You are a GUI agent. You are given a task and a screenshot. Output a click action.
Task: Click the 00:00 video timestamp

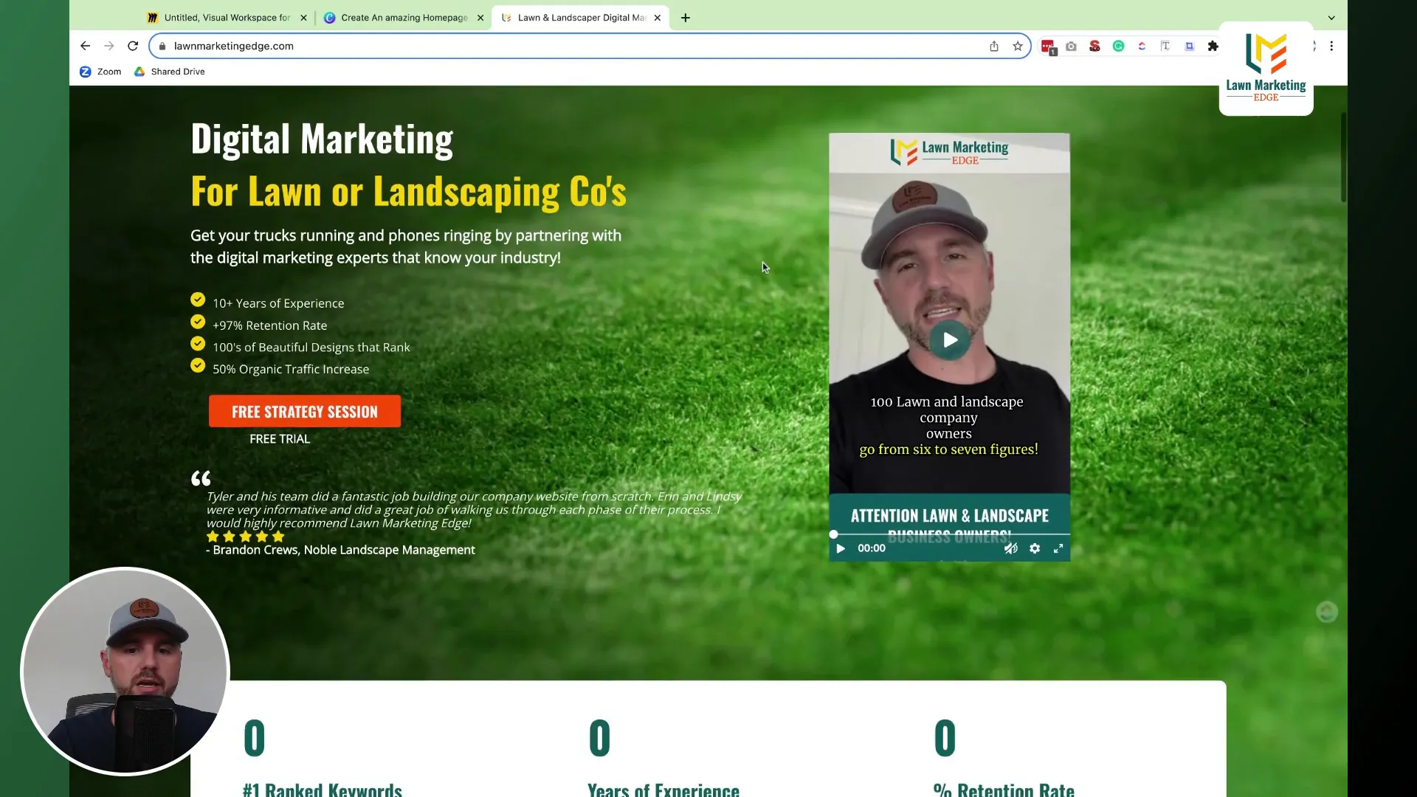point(872,548)
